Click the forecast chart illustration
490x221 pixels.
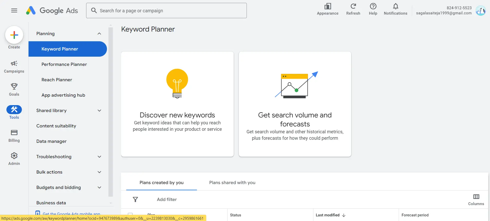pyautogui.click(x=296, y=85)
